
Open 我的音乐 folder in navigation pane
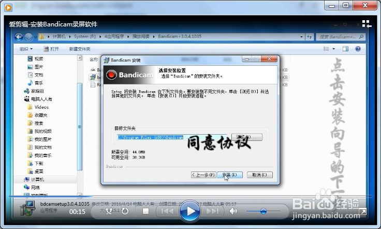pos(40,155)
